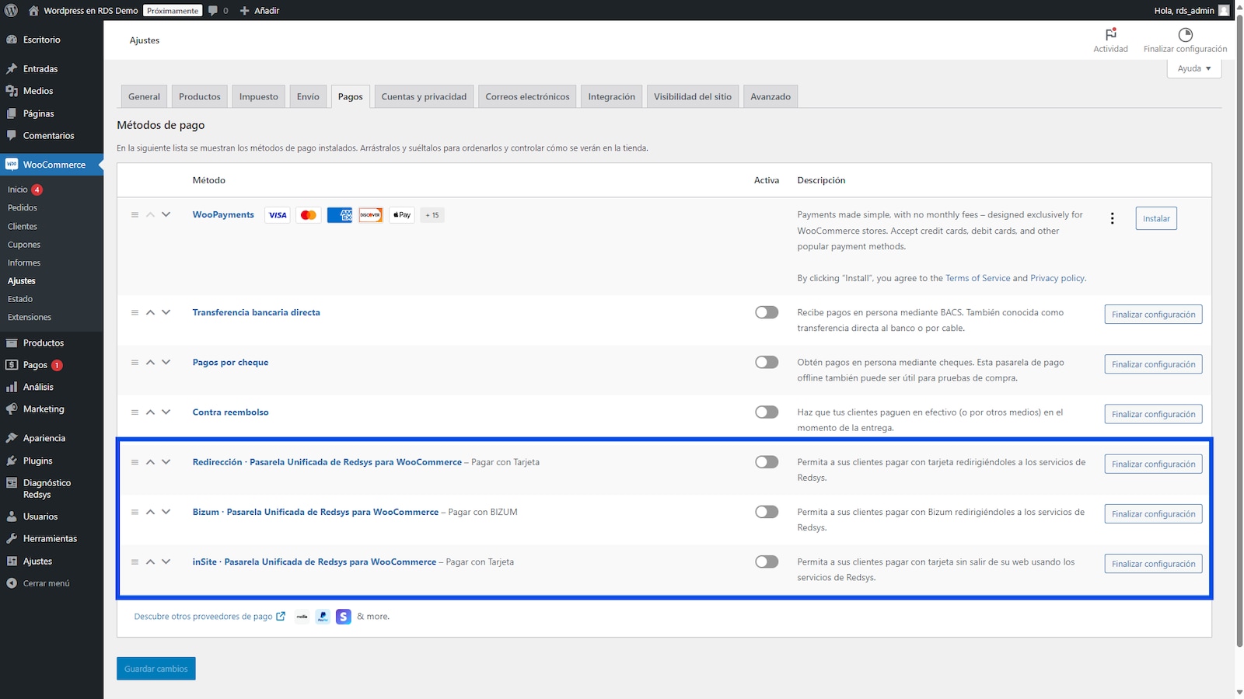Image resolution: width=1244 pixels, height=699 pixels.
Task: Open Descubre otros proveedores de pago link
Action: (209, 617)
